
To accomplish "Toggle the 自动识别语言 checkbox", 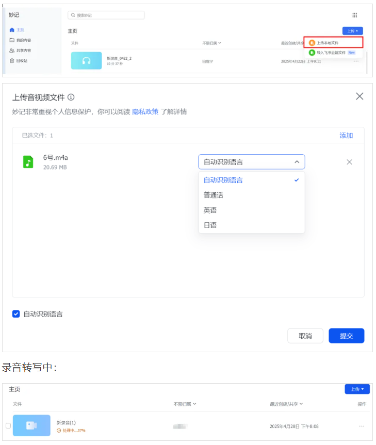I will pyautogui.click(x=16, y=314).
